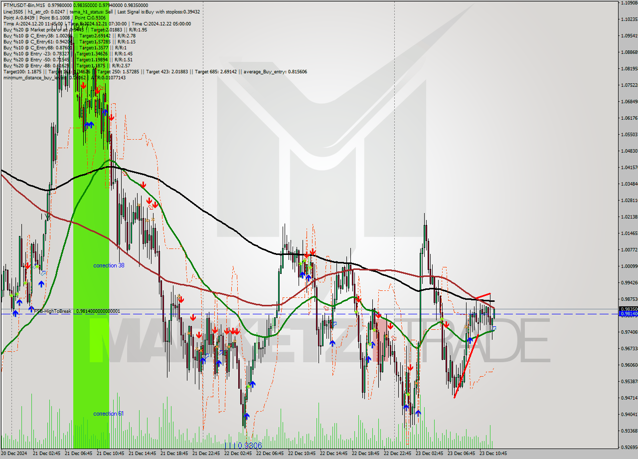Click the '21 Dec 22:45' time axis label
The image size is (638, 459).
206,454
